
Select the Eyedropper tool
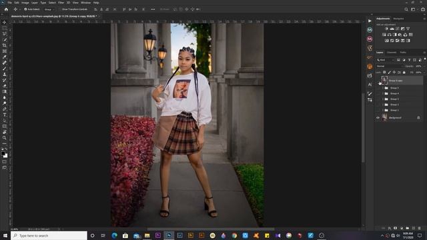pos(5,57)
